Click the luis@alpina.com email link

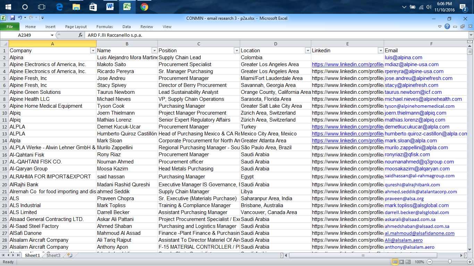tap(403, 57)
